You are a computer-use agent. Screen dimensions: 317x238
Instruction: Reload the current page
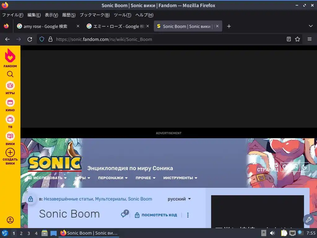[30, 39]
